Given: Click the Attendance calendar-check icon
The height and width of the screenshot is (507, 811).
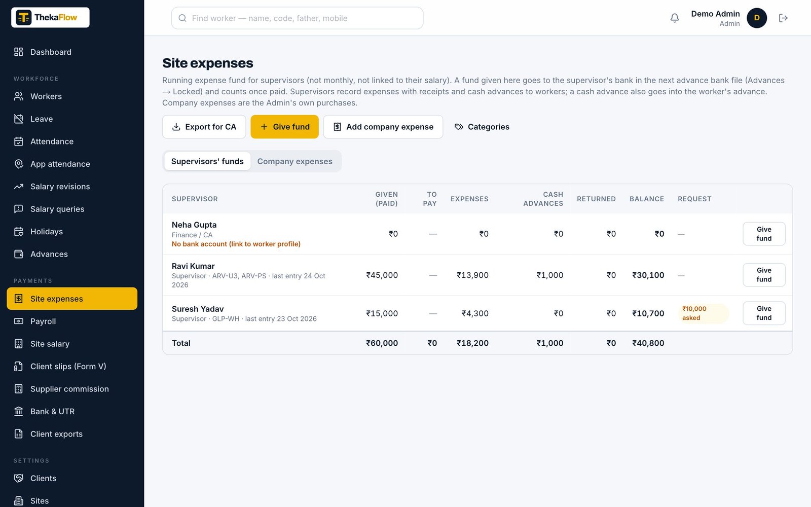Looking at the screenshot, I should coord(19,141).
